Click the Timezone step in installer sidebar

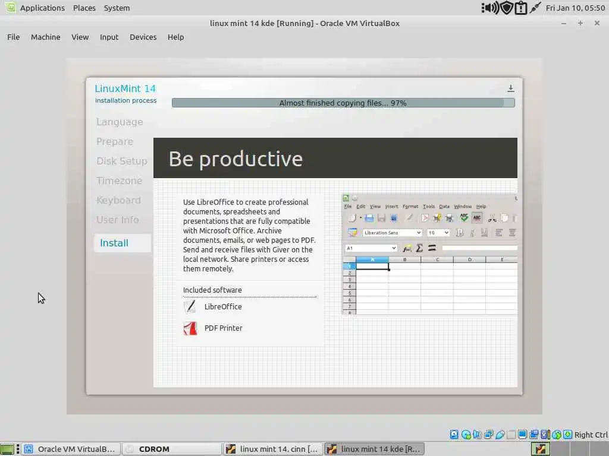(x=119, y=180)
